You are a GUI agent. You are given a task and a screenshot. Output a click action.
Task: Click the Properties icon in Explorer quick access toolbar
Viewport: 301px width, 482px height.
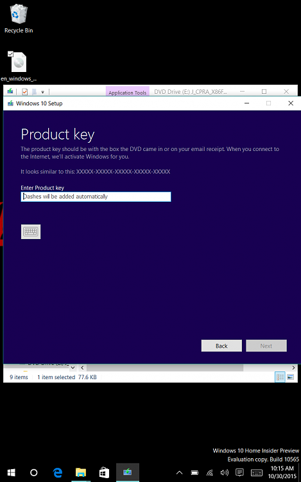tap(25, 92)
